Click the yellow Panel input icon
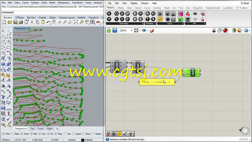252x142 pixels. pyautogui.click(x=160, y=19)
